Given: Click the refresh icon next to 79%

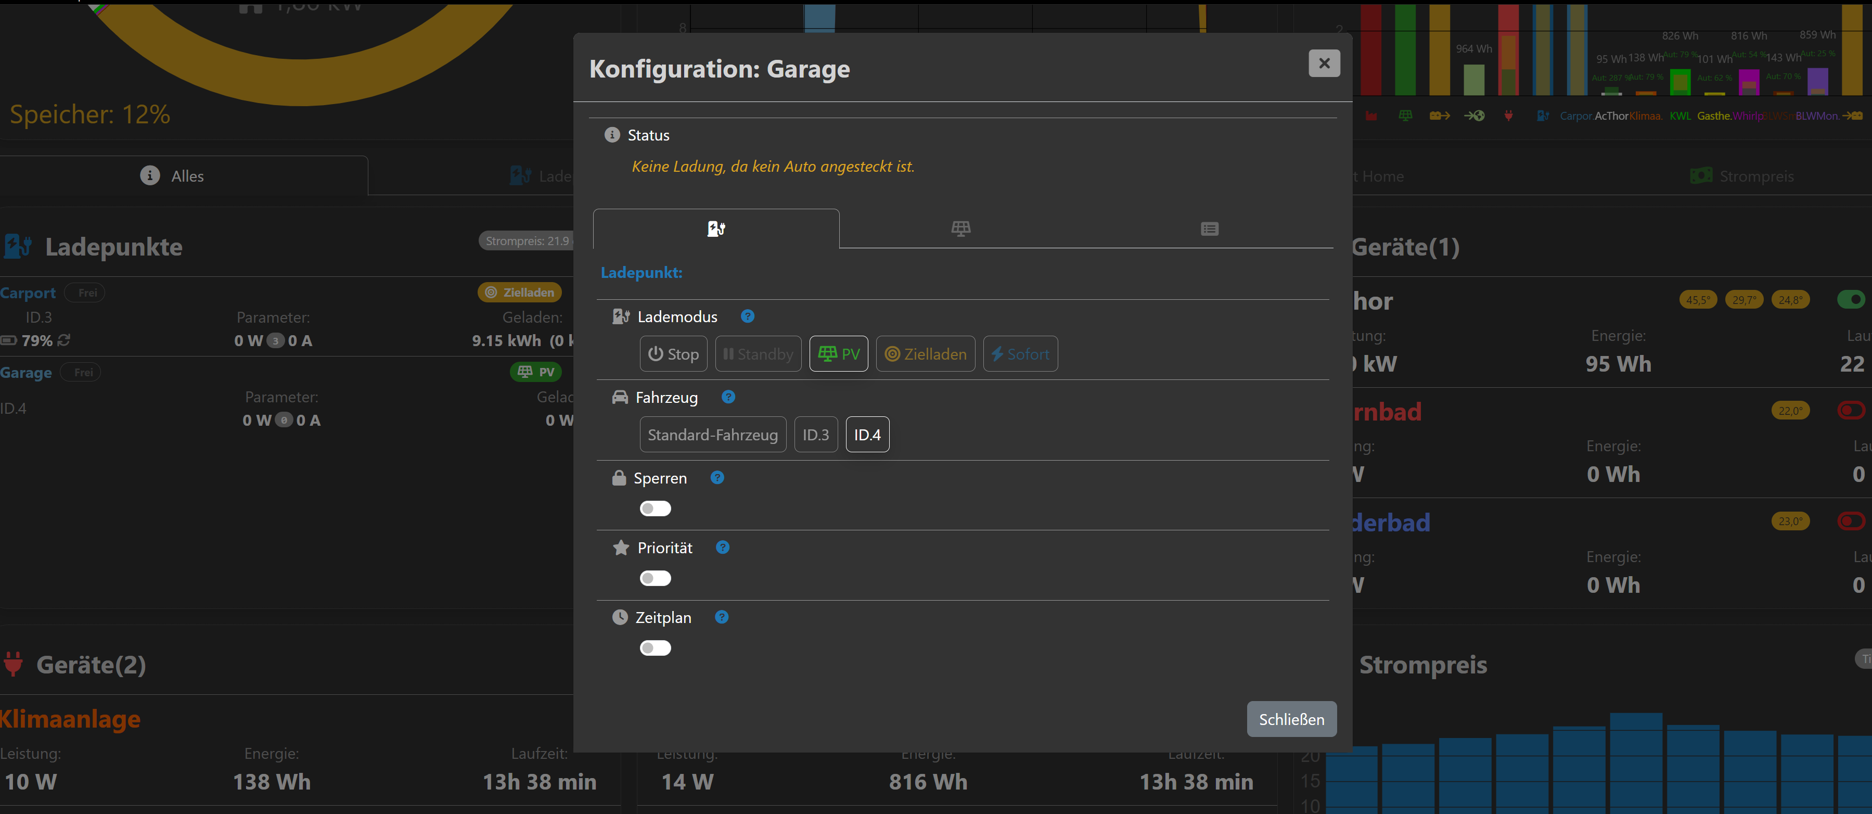Looking at the screenshot, I should [65, 340].
